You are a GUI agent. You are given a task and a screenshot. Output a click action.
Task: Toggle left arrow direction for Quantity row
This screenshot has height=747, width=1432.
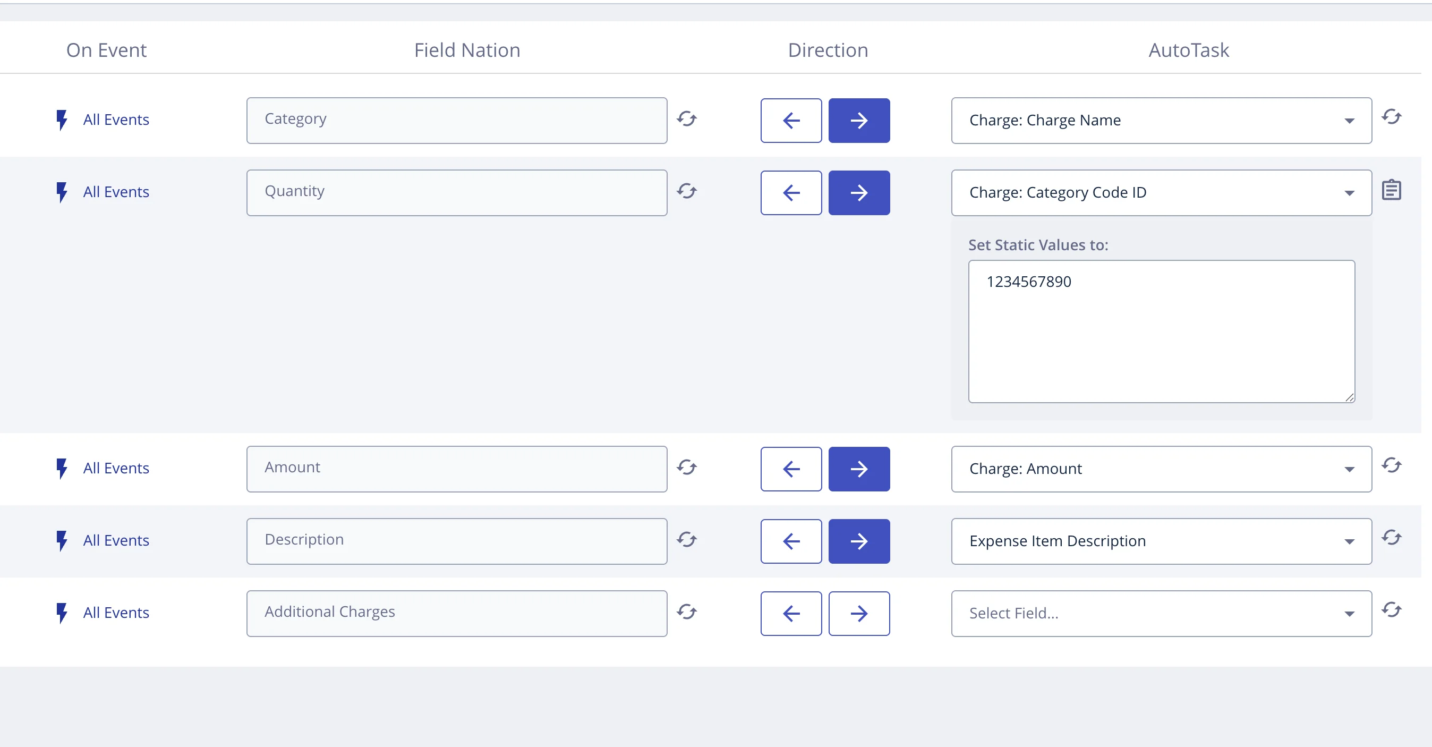(x=791, y=193)
